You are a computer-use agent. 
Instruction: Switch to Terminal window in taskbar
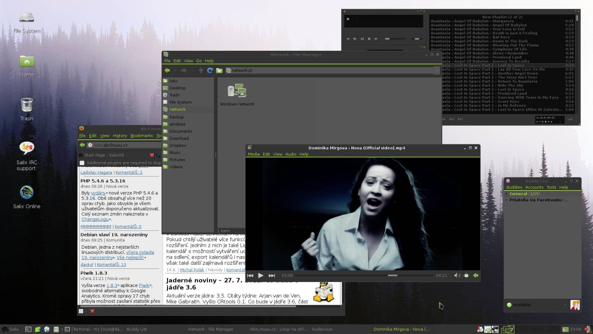click(x=94, y=329)
